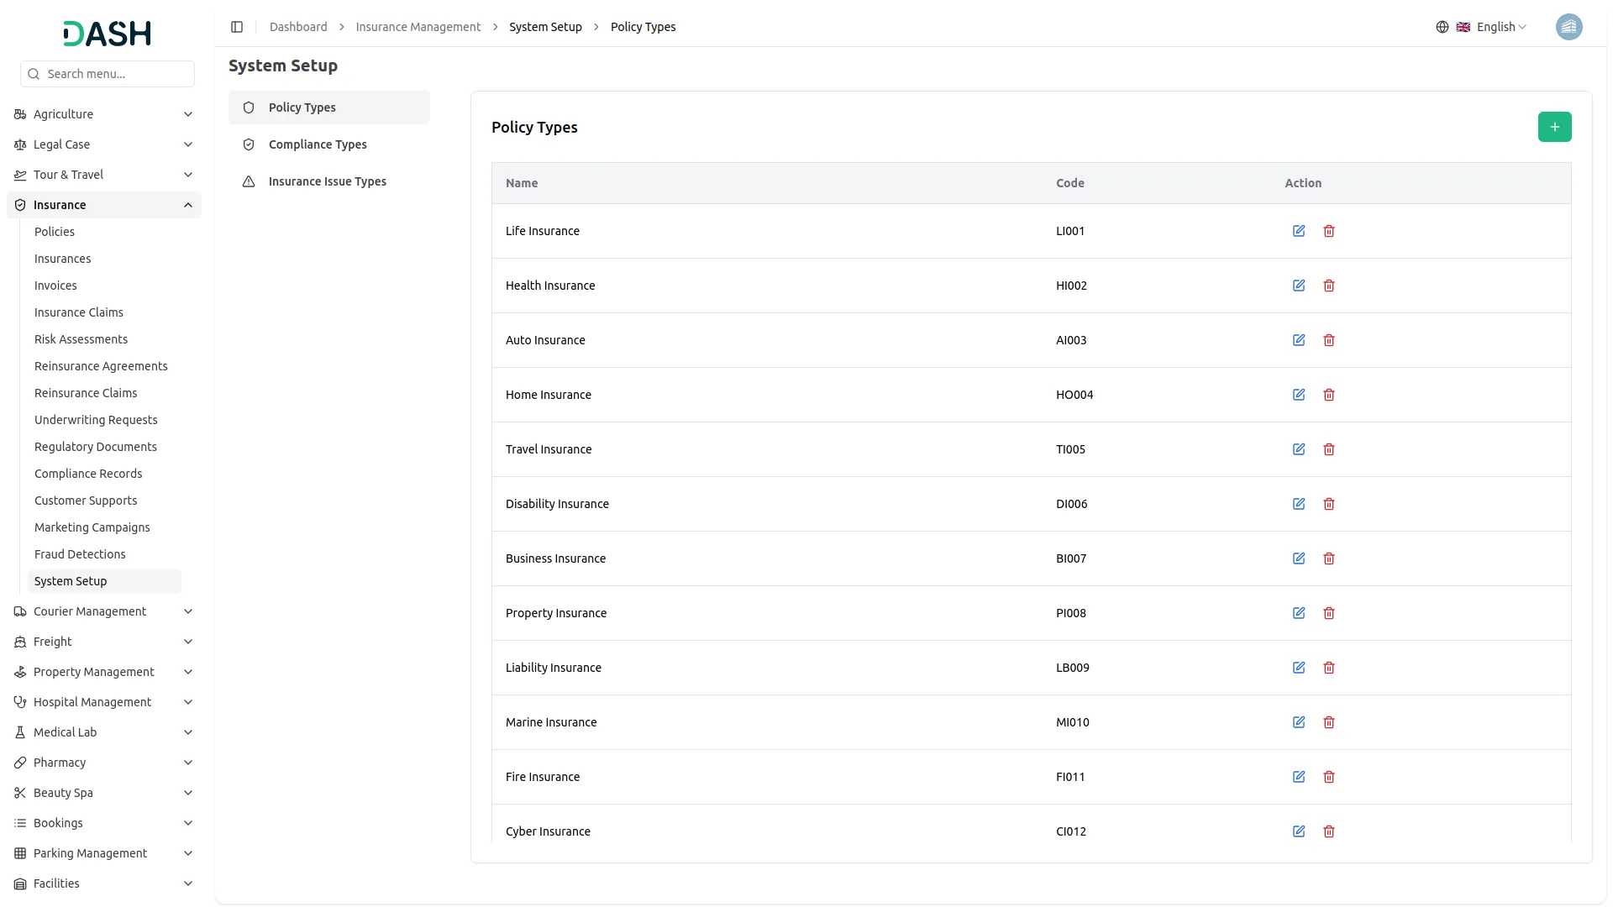Click the delete icon for Cyber Insurance

1329,831
